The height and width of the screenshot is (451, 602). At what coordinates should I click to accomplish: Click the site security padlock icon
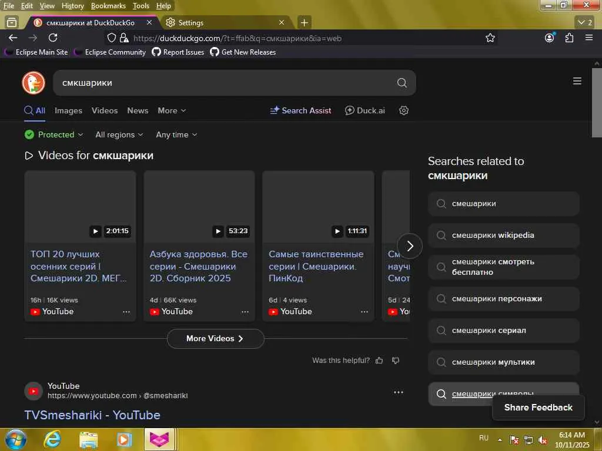coord(124,38)
